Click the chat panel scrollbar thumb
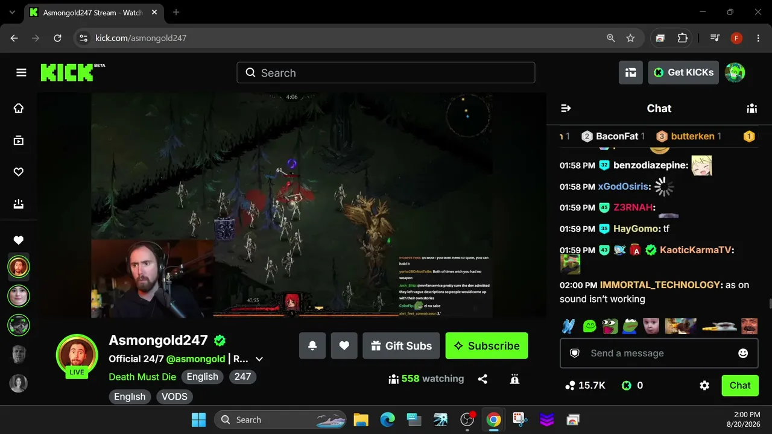The width and height of the screenshot is (772, 434). (770, 303)
